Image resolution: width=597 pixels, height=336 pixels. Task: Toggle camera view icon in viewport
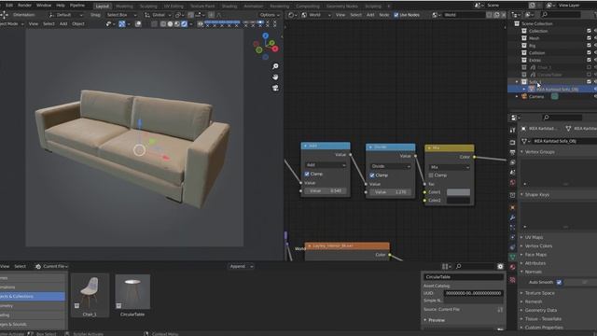pos(275,88)
